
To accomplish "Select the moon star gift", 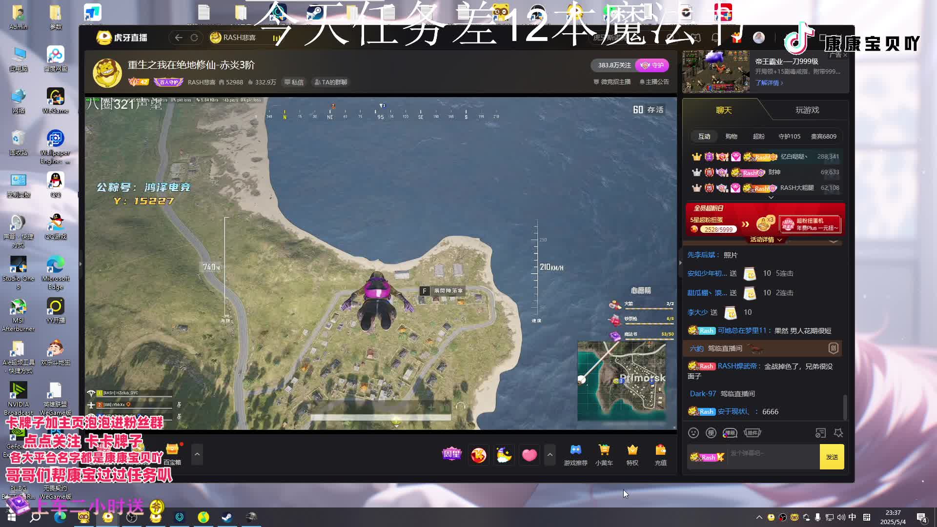I will pos(504,455).
